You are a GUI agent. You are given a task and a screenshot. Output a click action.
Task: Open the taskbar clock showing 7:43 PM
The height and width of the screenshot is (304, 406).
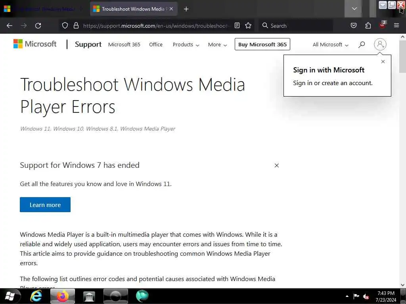point(386,296)
